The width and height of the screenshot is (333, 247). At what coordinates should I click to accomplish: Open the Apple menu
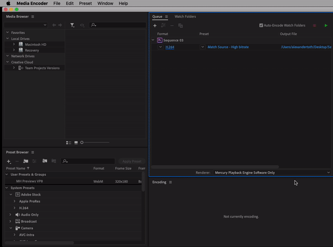(8, 3)
